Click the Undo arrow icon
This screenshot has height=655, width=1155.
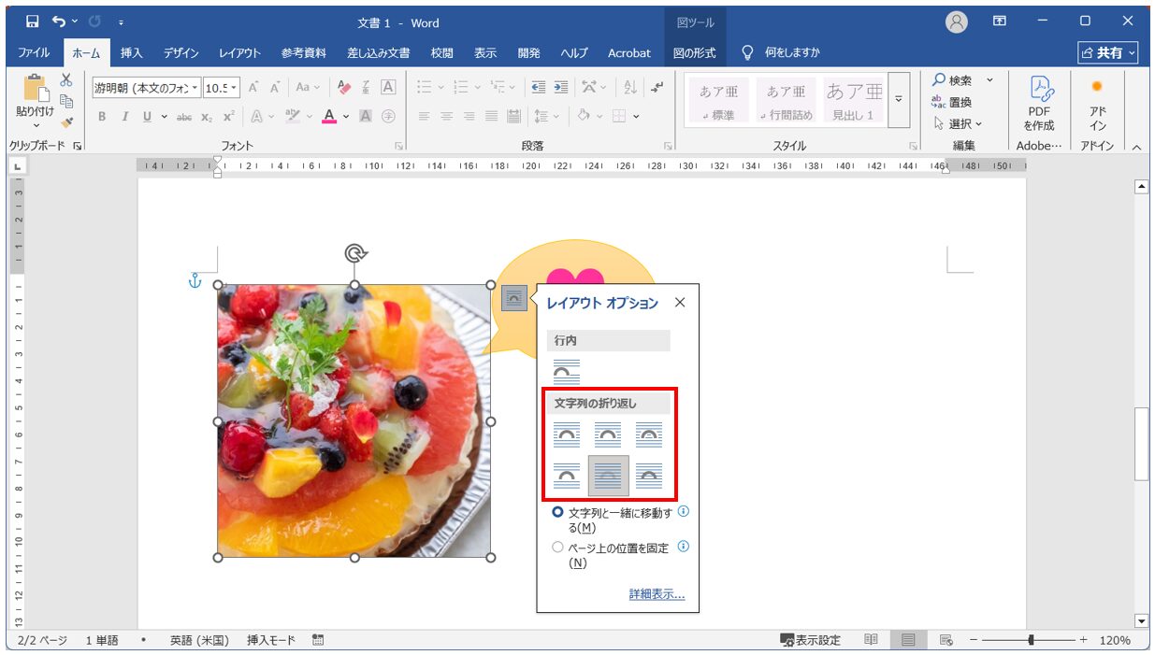pyautogui.click(x=60, y=21)
